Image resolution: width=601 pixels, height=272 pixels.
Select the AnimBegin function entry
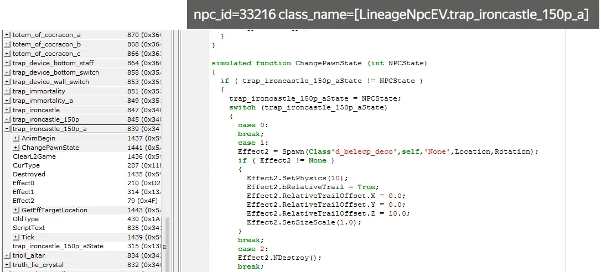pyautogui.click(x=38, y=138)
